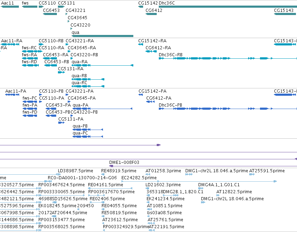Click the CG15142-RA transcript label

(x=153, y=41)
